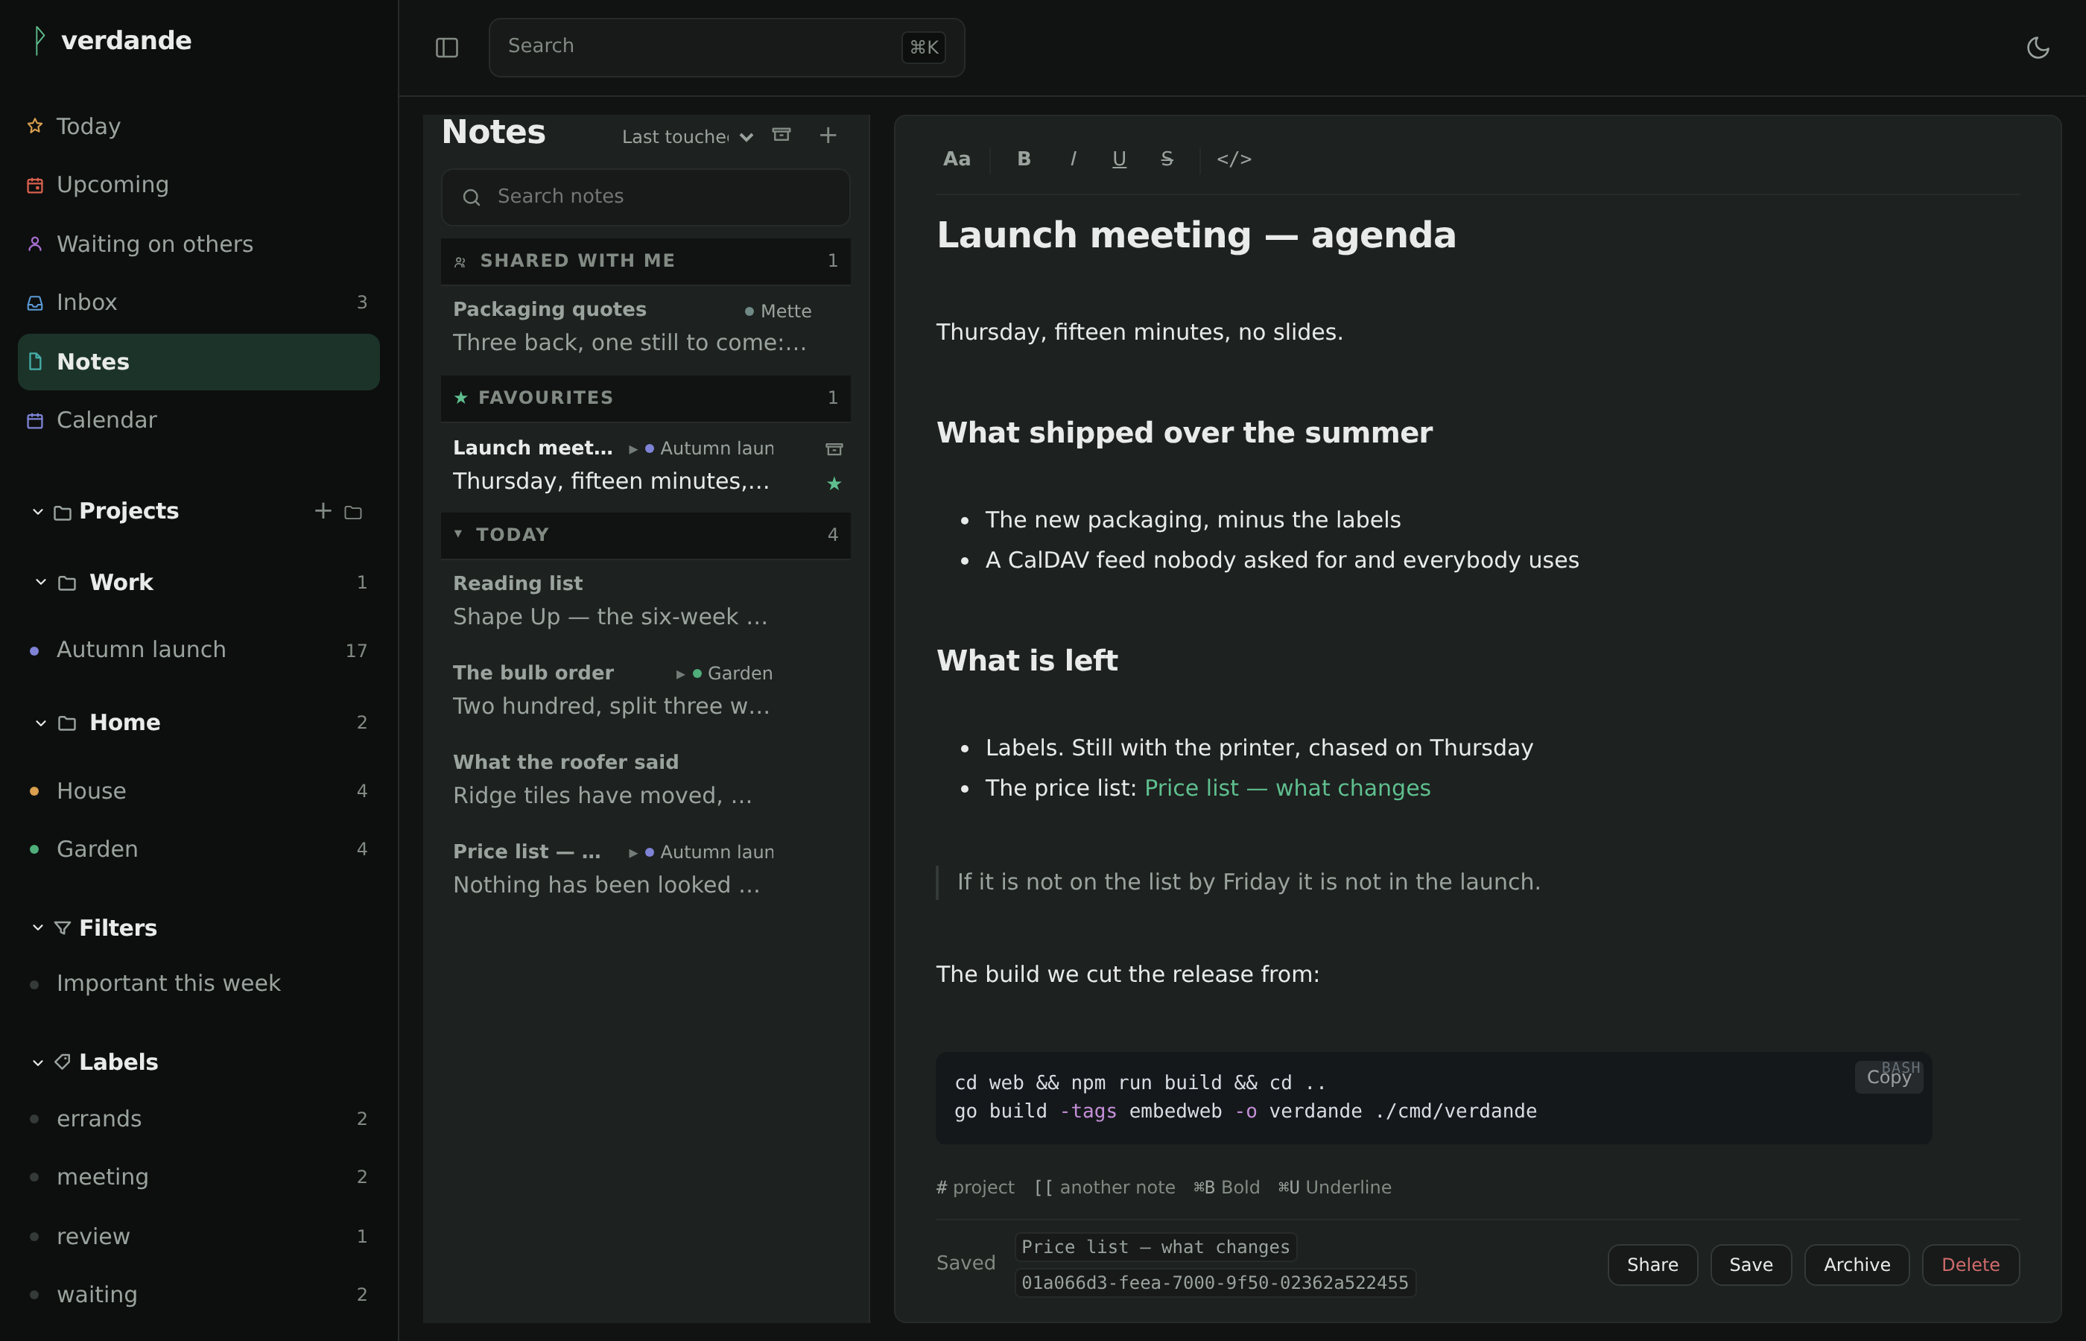The width and height of the screenshot is (2086, 1341).
Task: Click the archive icon in Notes header
Action: tap(782, 135)
